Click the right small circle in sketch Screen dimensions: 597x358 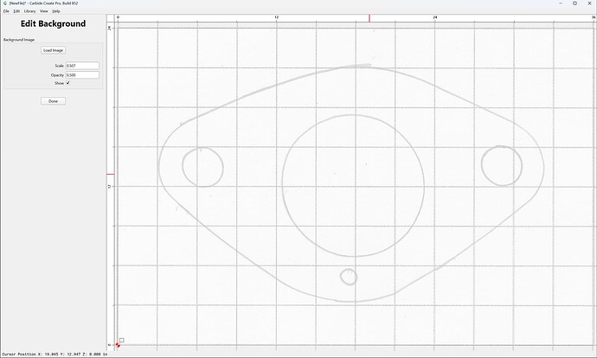coord(502,165)
